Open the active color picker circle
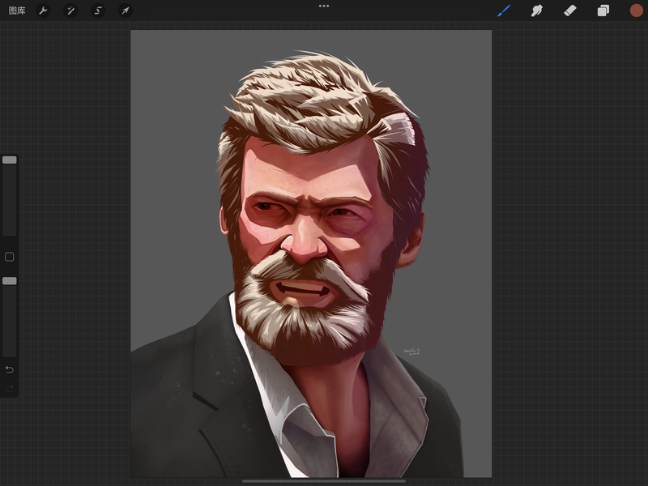Screen dimensions: 648x486 point(636,11)
